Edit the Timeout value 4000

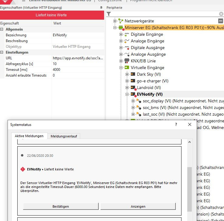(78, 70)
